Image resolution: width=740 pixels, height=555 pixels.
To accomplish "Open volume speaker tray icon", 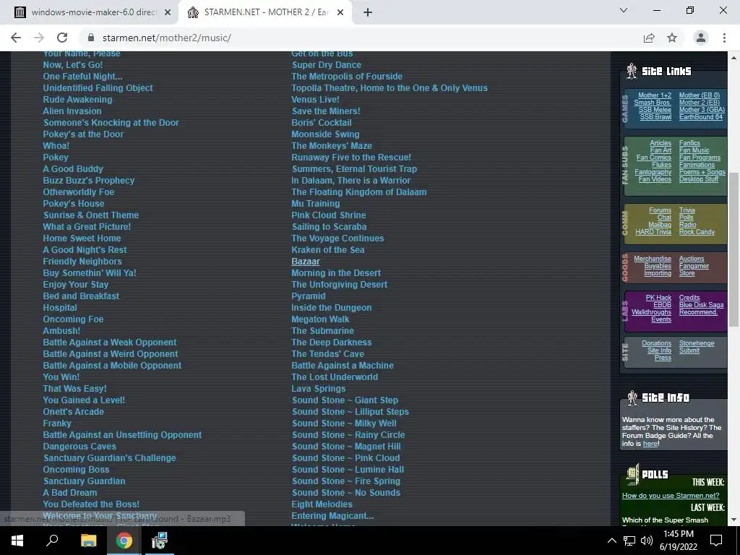I will pos(647,541).
